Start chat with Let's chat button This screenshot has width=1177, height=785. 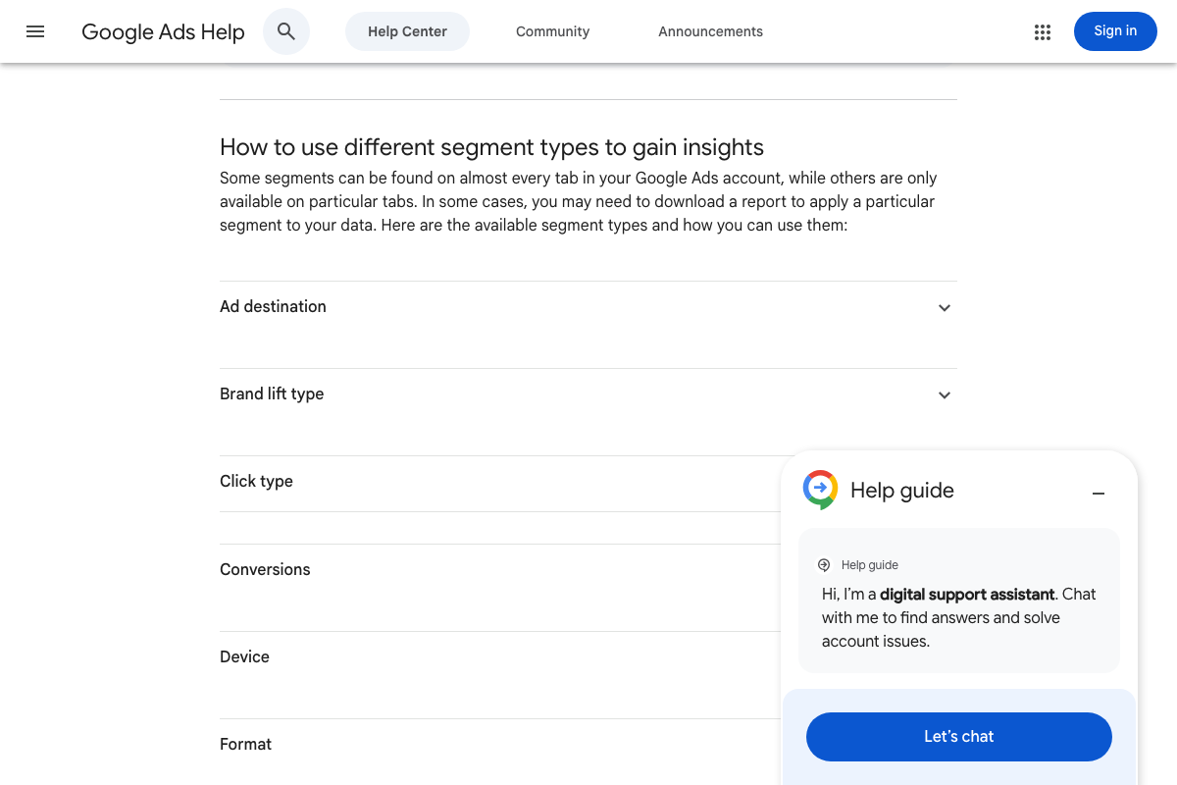tap(959, 736)
